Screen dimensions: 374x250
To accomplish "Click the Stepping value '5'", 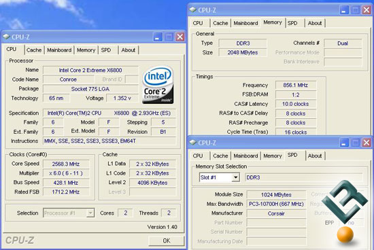I will [x=163, y=122].
